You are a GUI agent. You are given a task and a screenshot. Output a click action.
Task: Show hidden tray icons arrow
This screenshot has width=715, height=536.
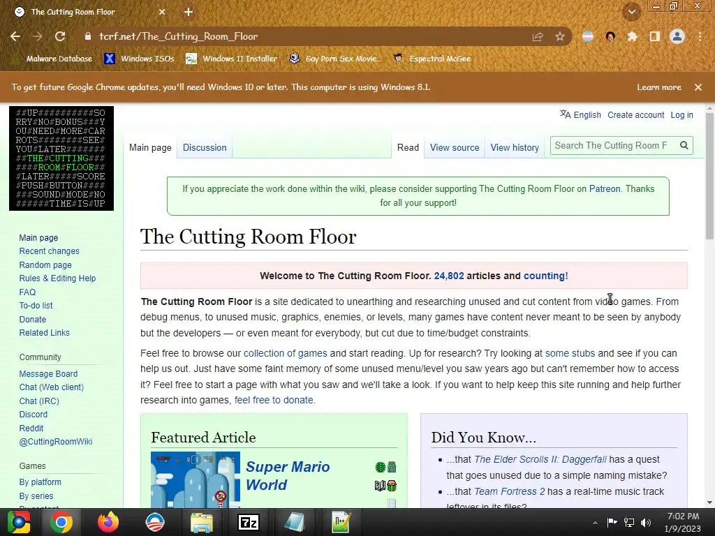pos(595,523)
